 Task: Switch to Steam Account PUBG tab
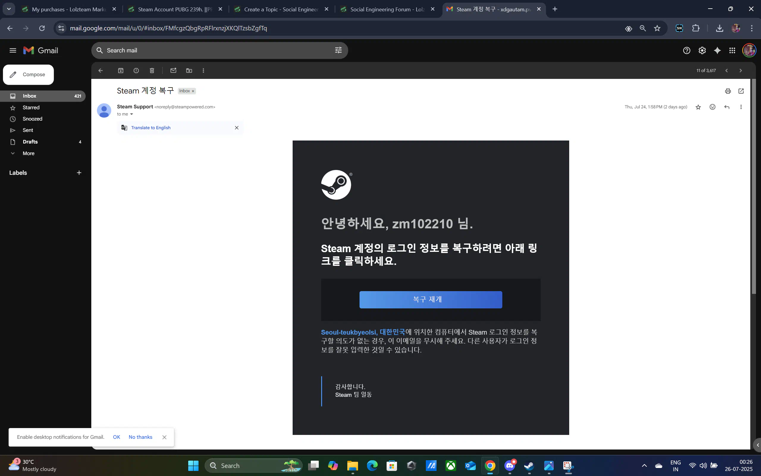175,9
